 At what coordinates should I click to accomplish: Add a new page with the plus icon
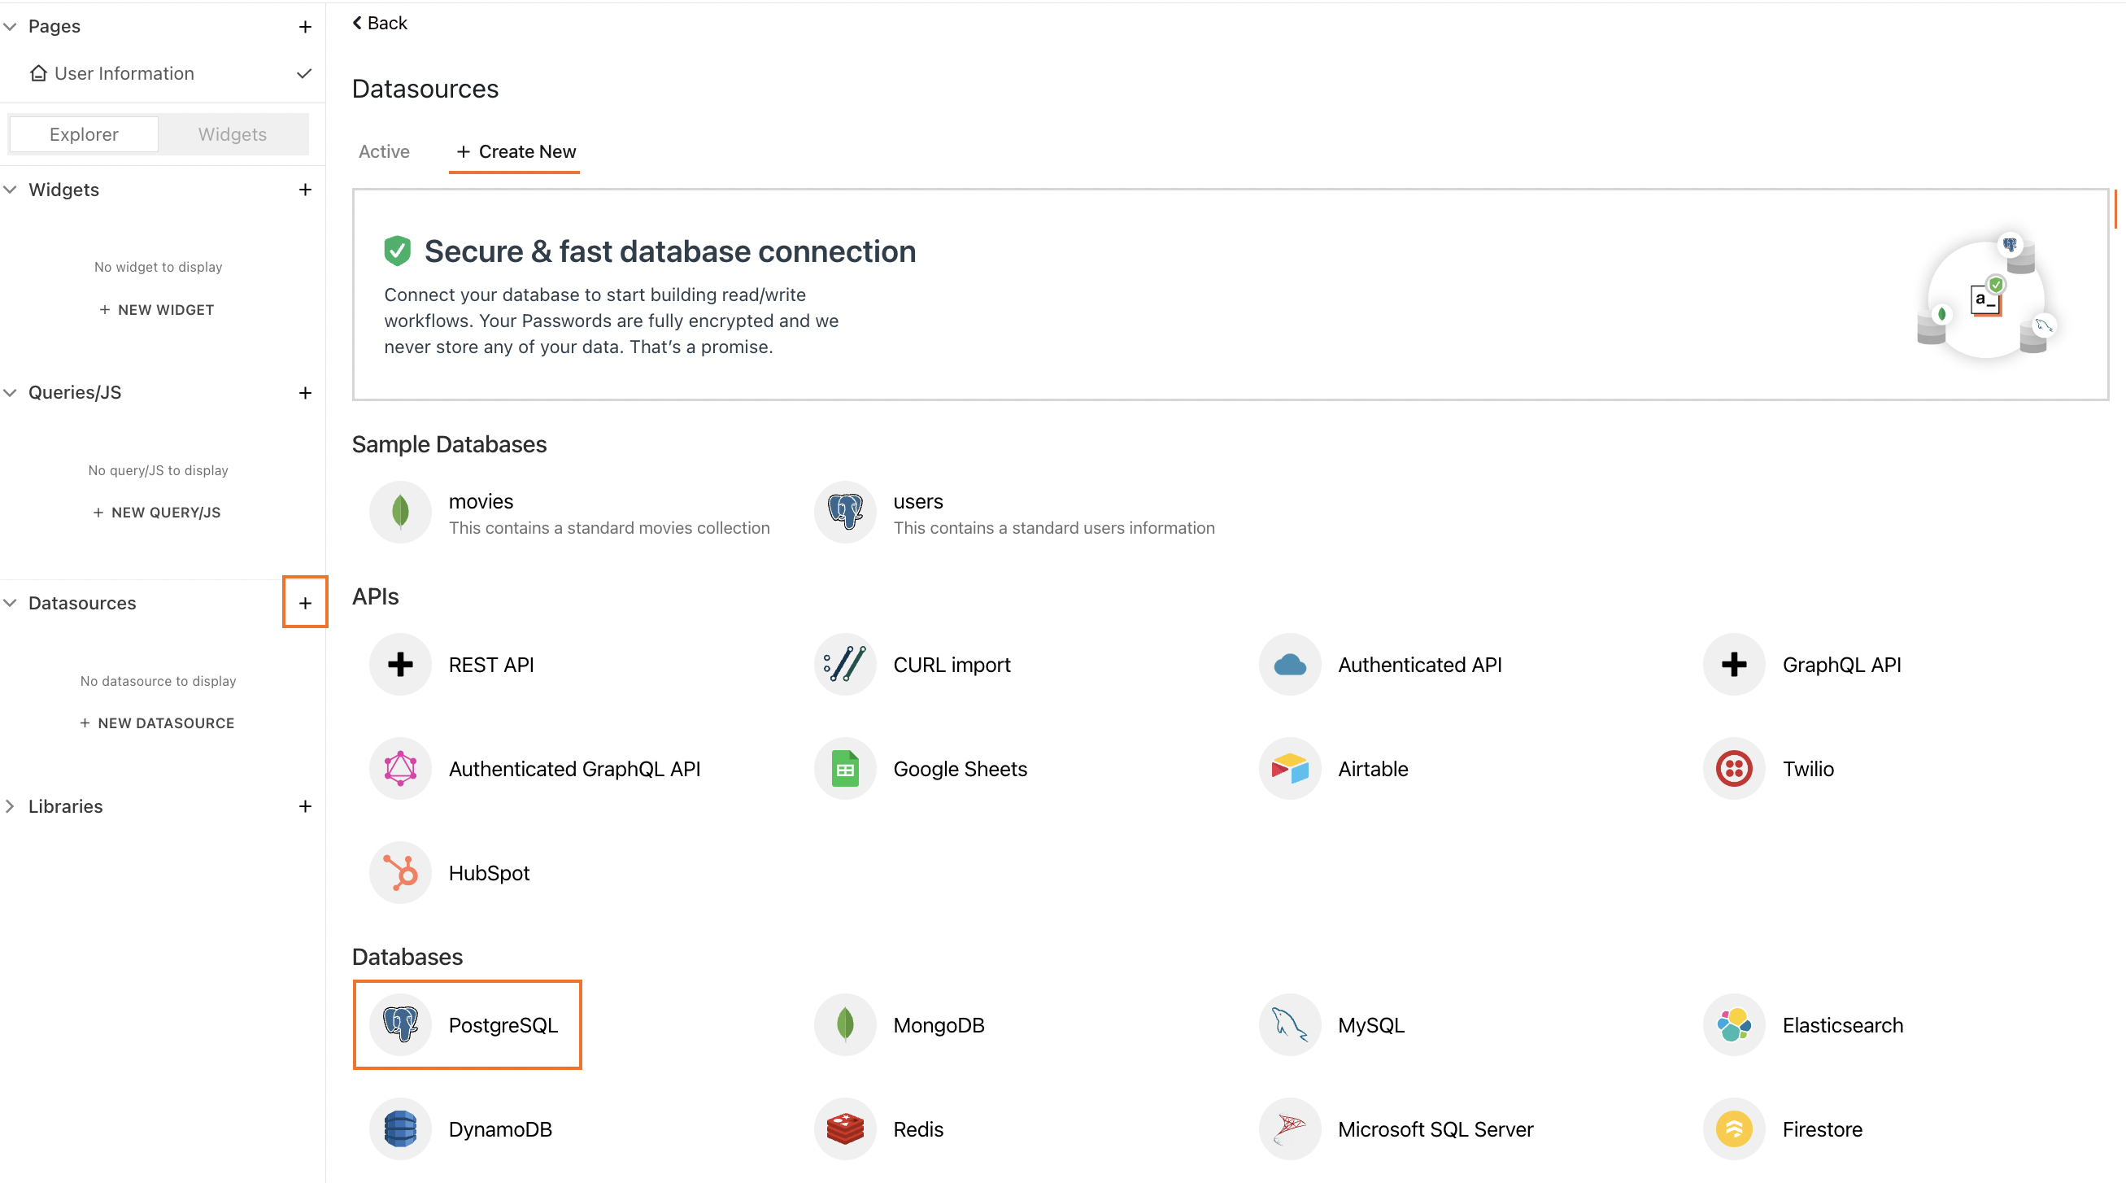point(305,26)
